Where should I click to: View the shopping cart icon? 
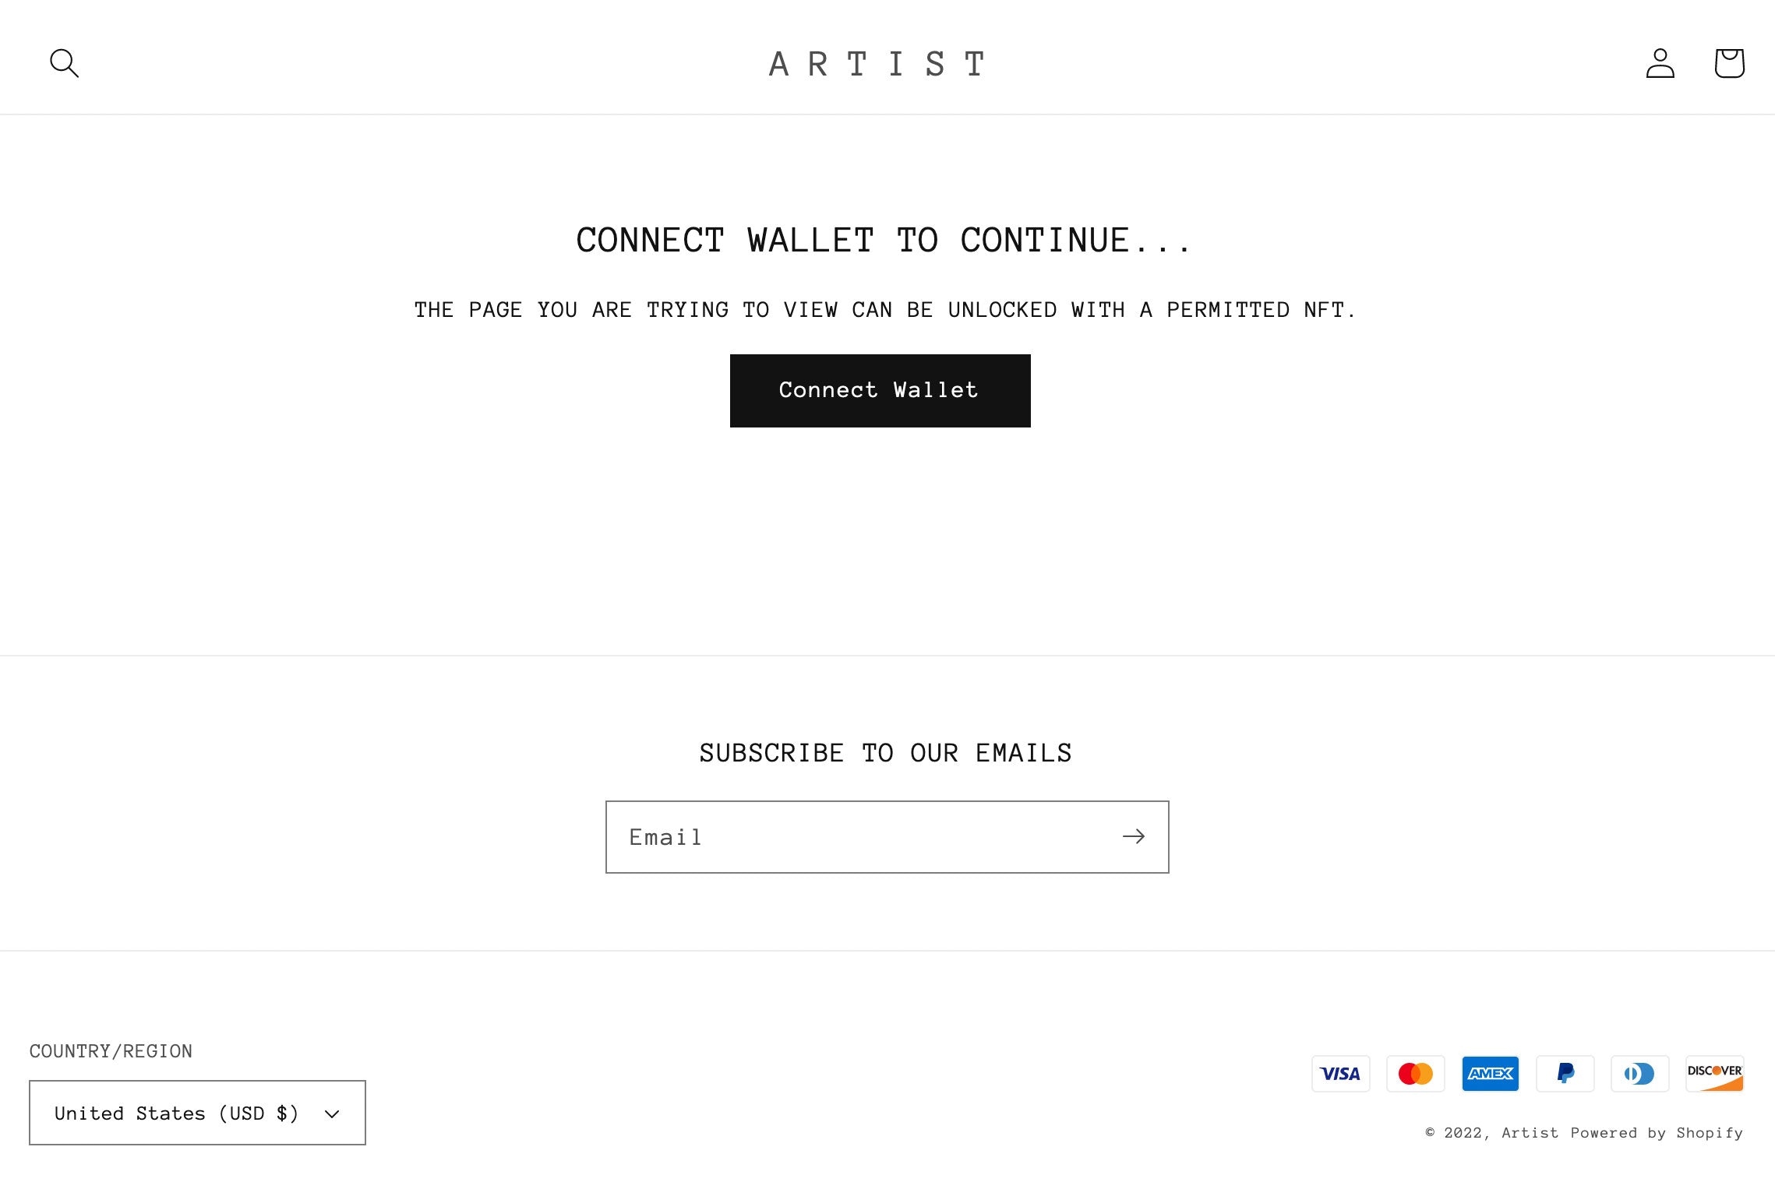tap(1729, 63)
